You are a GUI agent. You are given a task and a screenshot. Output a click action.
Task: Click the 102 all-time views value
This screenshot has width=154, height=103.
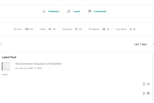click(27, 29)
